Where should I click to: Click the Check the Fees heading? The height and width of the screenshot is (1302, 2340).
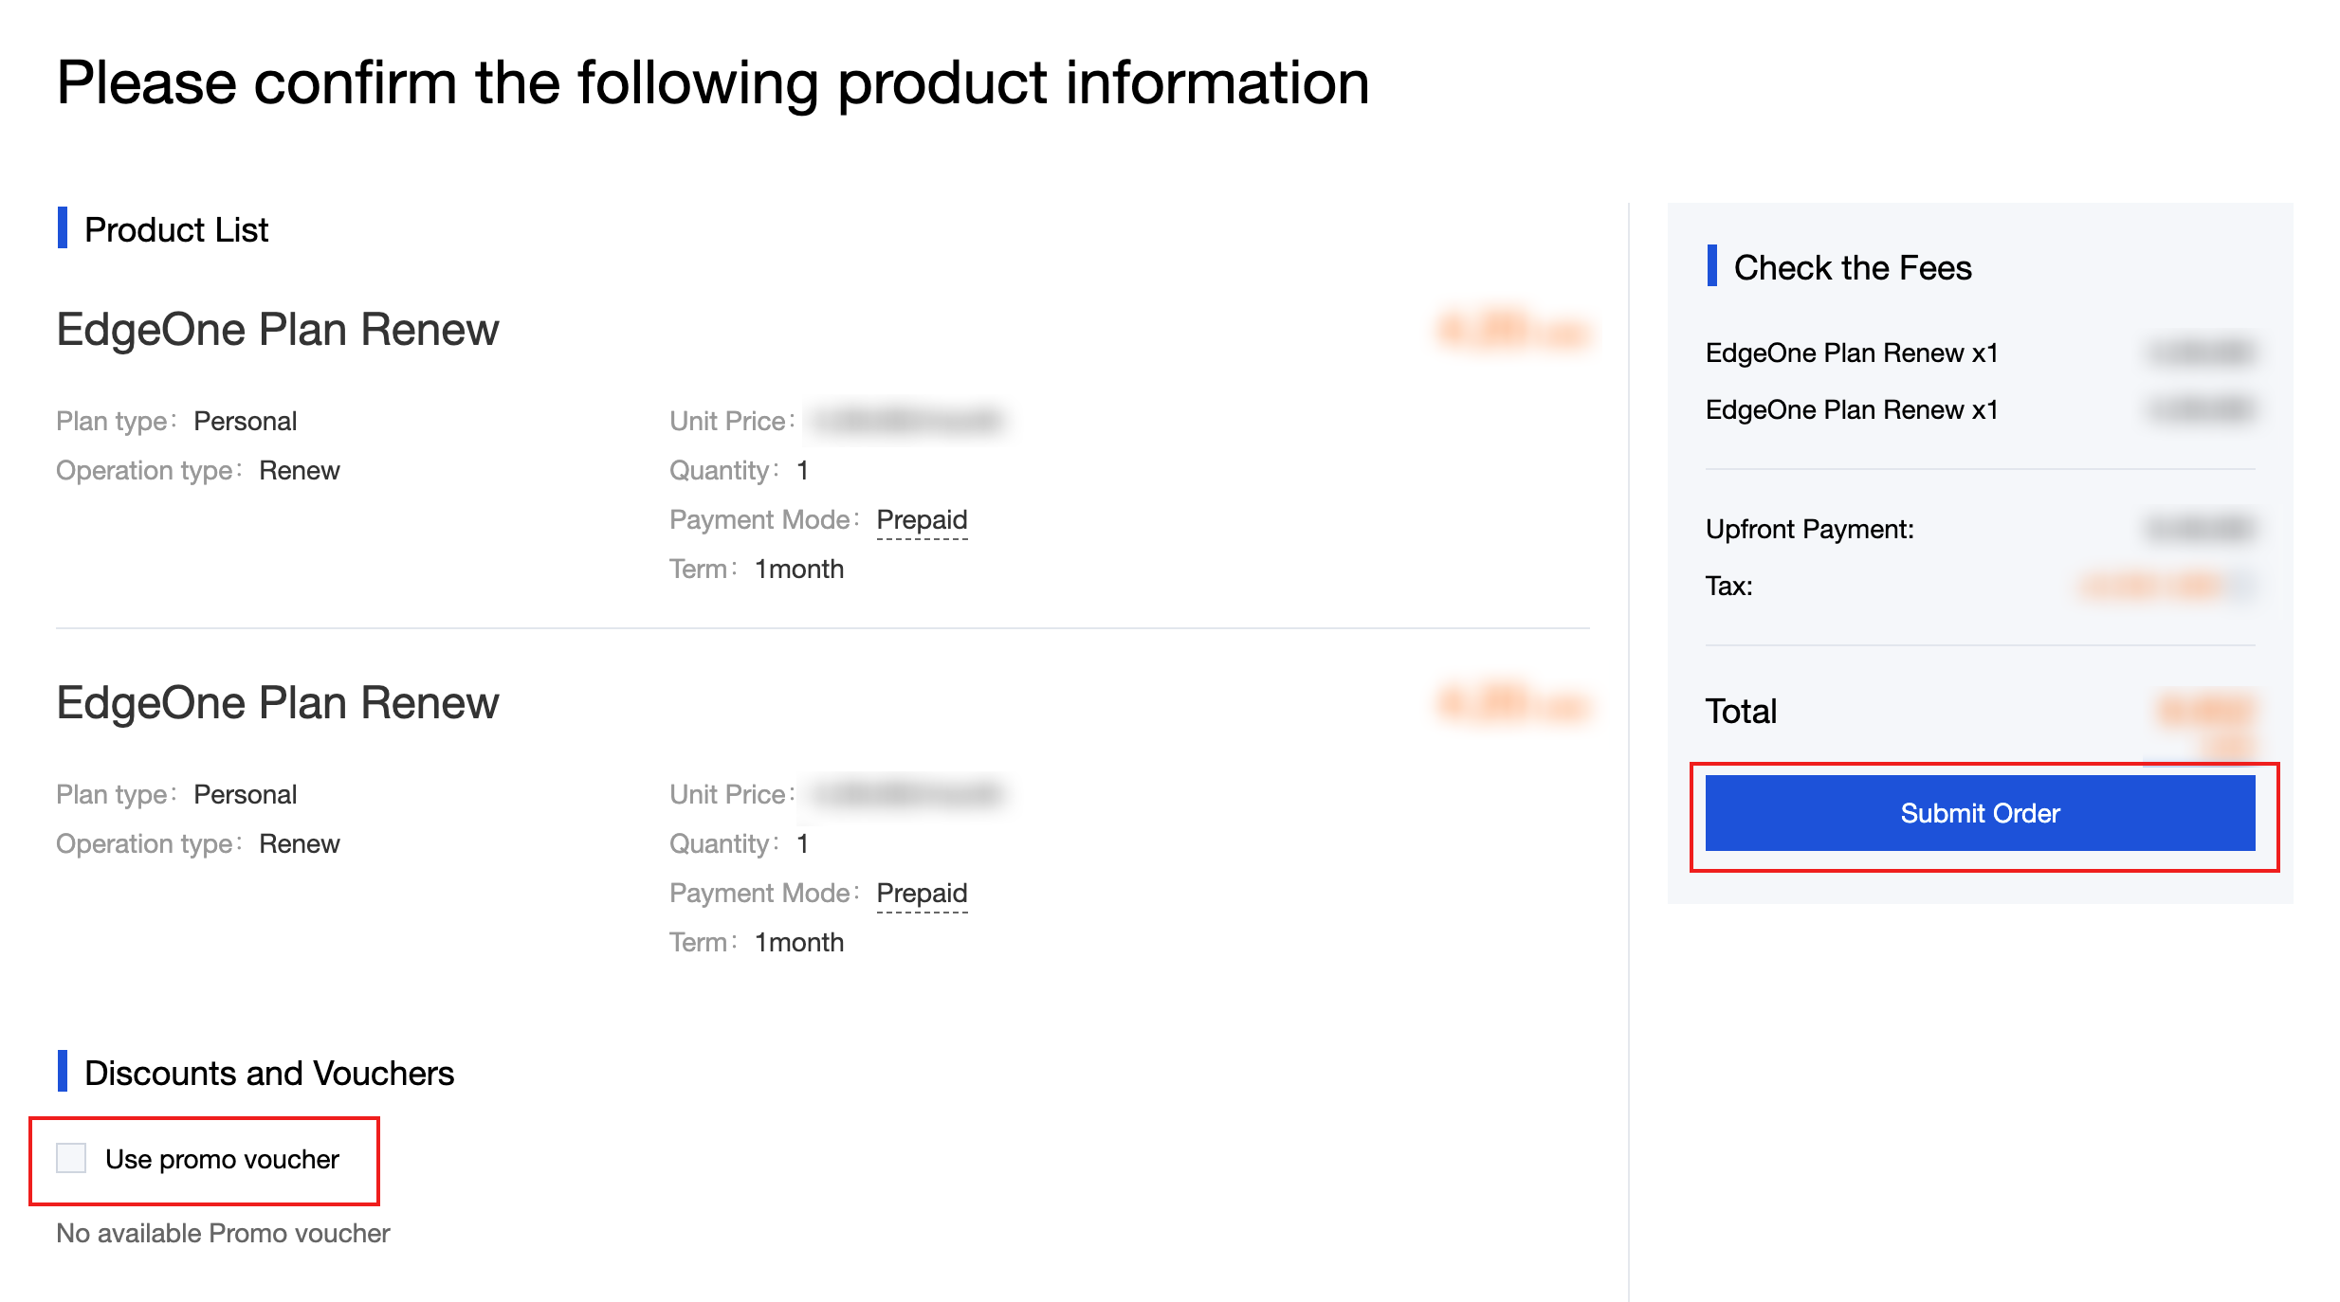point(1852,267)
